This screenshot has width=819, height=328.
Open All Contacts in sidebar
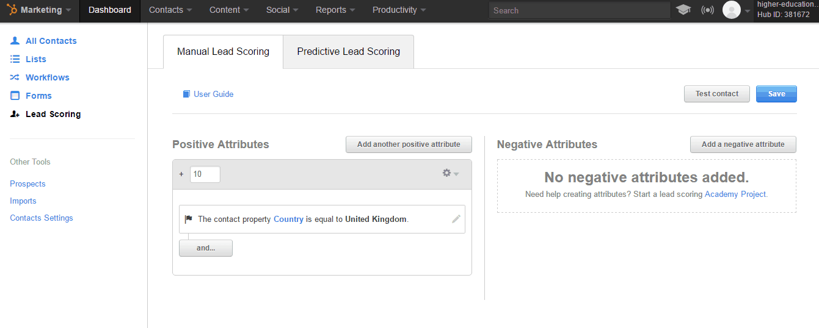pyautogui.click(x=51, y=41)
